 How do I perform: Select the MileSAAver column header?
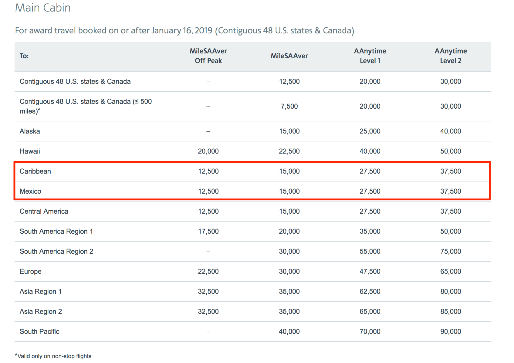coord(289,56)
